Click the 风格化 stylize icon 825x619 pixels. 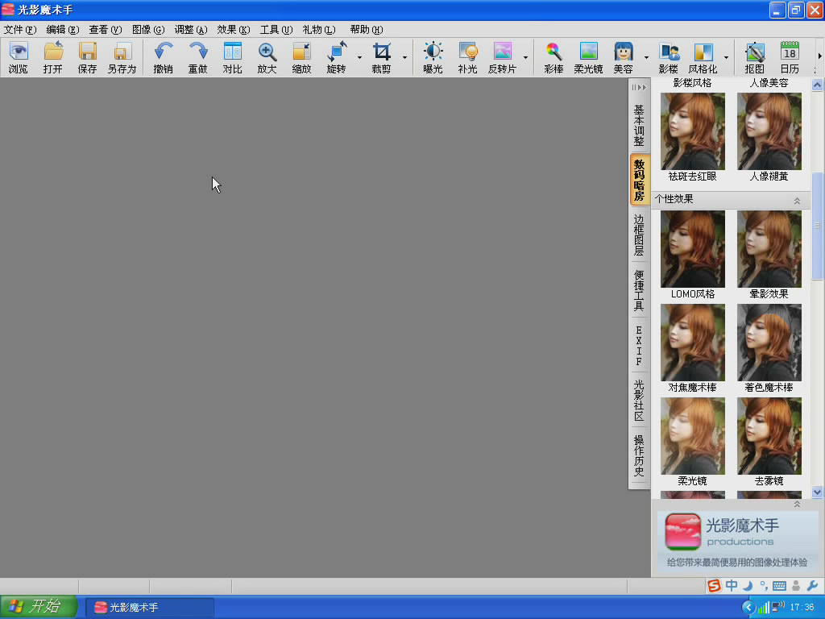[703, 57]
